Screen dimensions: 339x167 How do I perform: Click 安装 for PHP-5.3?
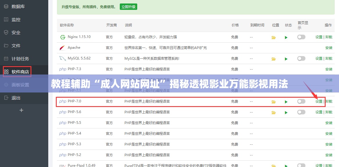(x=329, y=144)
